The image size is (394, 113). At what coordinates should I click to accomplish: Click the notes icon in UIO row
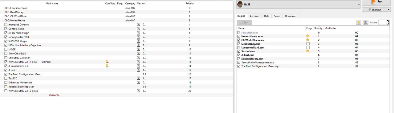click(x=139, y=45)
